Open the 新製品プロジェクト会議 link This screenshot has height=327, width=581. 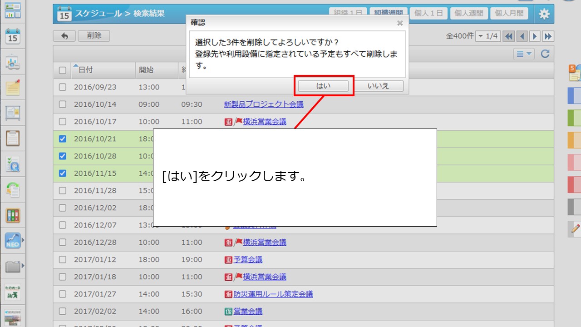(264, 104)
